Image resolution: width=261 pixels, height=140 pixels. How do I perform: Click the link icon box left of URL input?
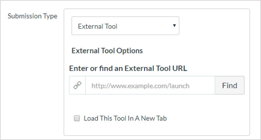pos(78,85)
